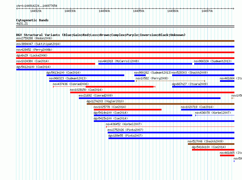Click the nsv441918 (McCarroll2008) label

[119, 61]
